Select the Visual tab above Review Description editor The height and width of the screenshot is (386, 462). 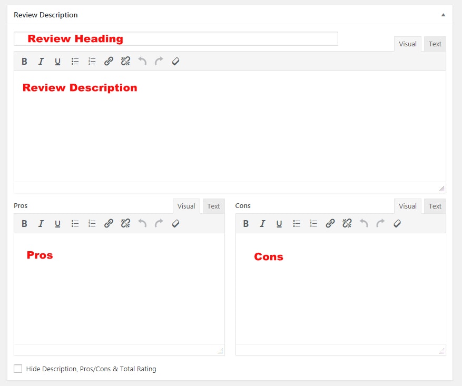pos(407,44)
